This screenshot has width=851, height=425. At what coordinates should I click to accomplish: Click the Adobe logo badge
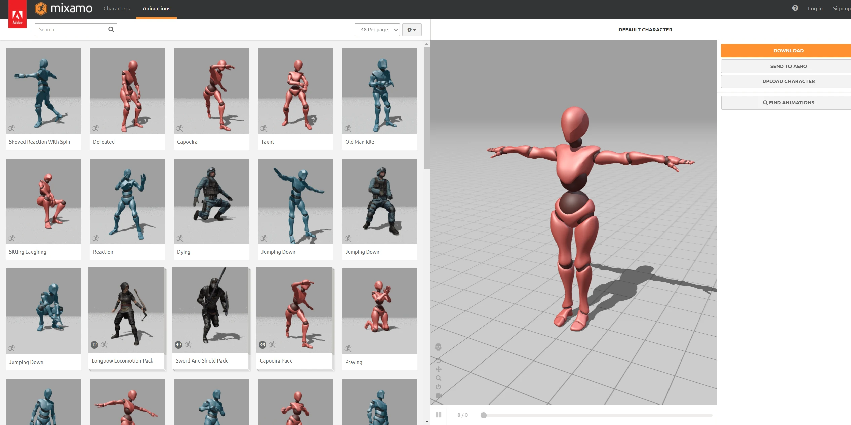point(17,14)
